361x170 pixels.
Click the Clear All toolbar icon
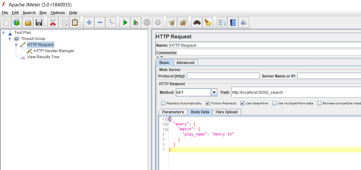[183, 22]
